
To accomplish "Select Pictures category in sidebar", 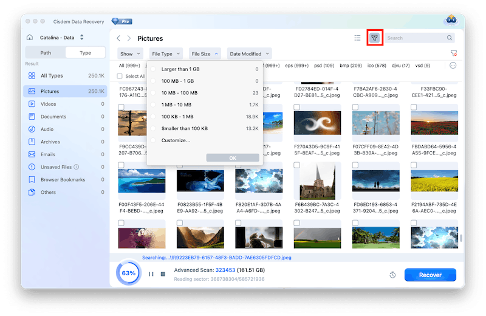I will (65, 91).
